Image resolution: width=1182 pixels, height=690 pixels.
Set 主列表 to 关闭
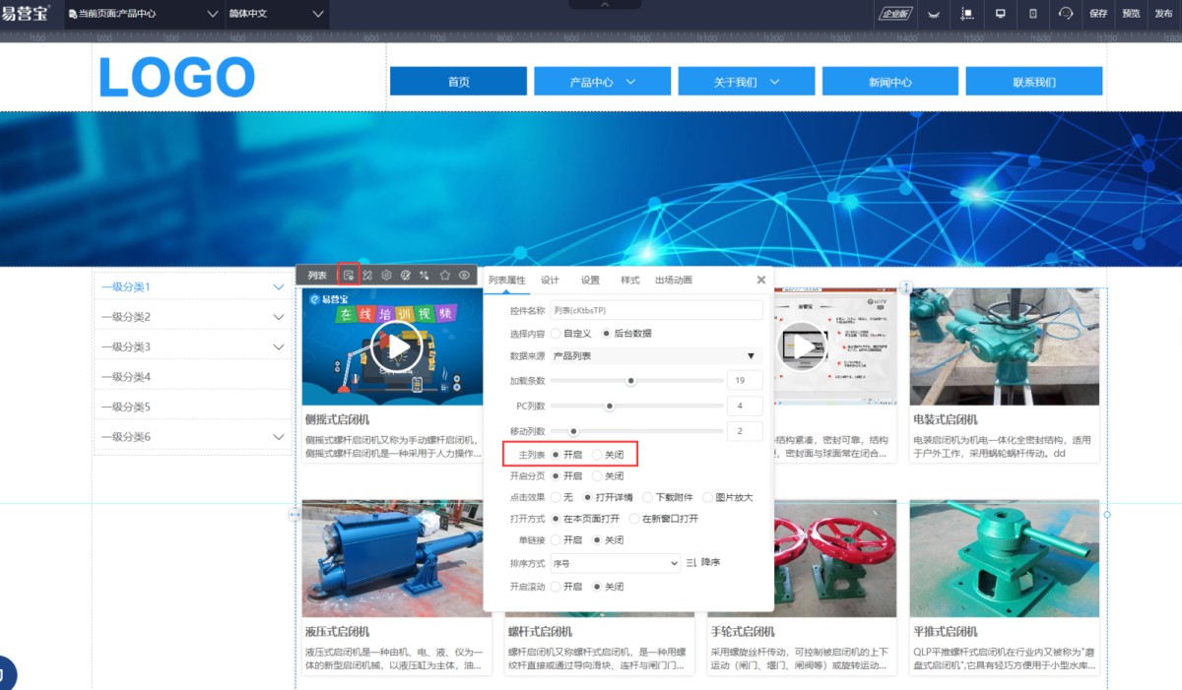pos(597,455)
